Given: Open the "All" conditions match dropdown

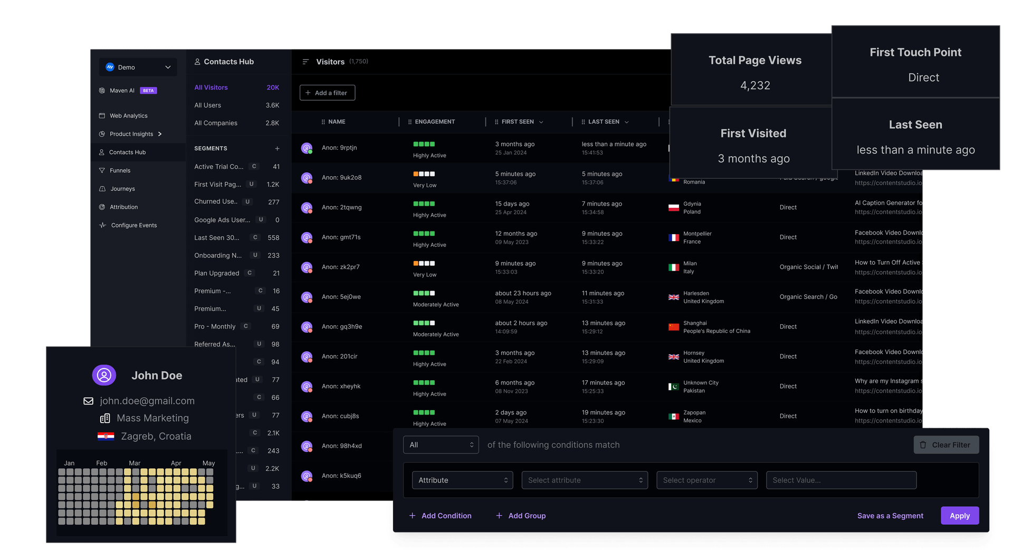Looking at the screenshot, I should tap(441, 445).
